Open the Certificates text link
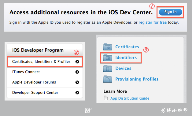The width and height of the screenshot is (192, 116). [x=127, y=47]
